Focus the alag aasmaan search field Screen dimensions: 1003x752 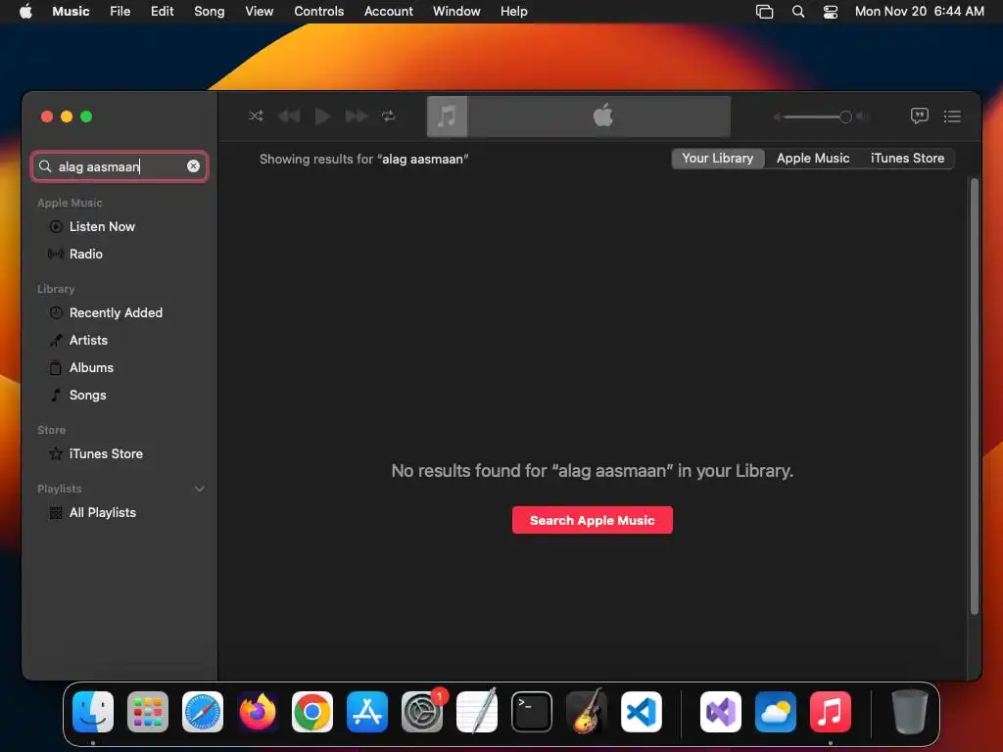point(119,166)
